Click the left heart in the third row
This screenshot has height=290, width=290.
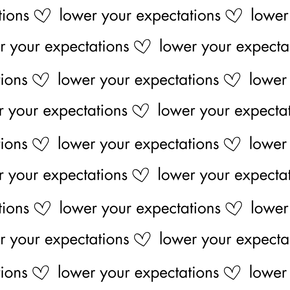(x=41, y=80)
